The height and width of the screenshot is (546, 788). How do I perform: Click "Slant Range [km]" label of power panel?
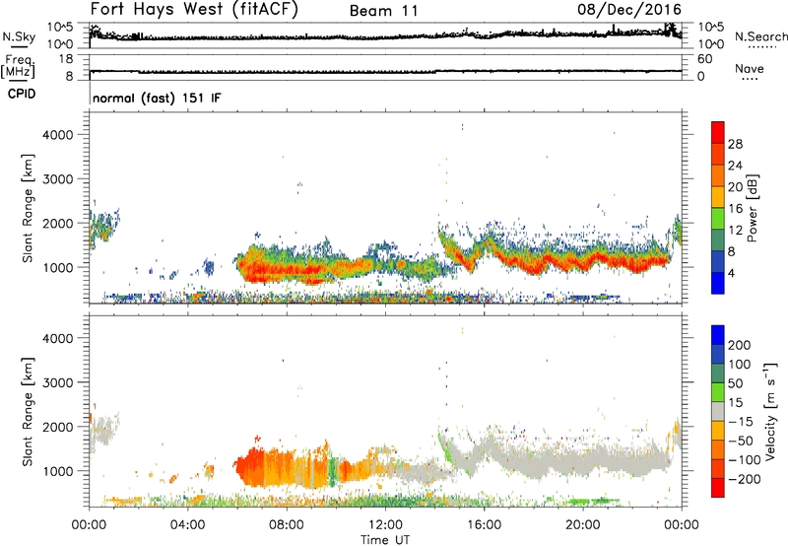[28, 208]
